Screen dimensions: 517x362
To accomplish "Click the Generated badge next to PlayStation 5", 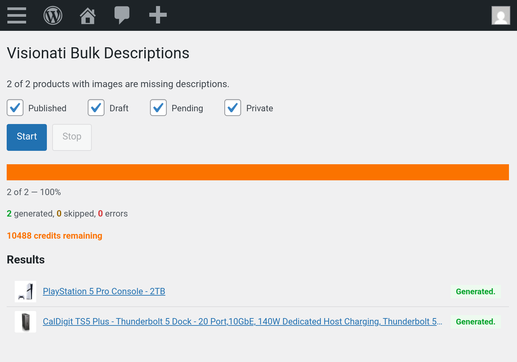I will coord(475,291).
